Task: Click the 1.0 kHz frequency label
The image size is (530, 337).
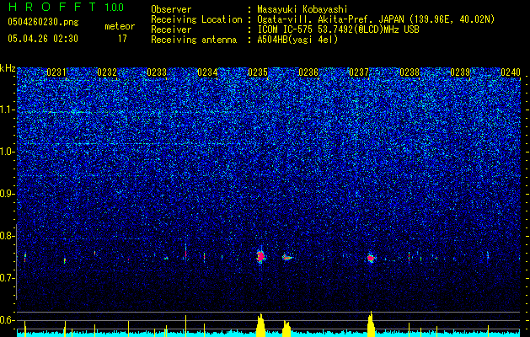Action: tap(8, 152)
